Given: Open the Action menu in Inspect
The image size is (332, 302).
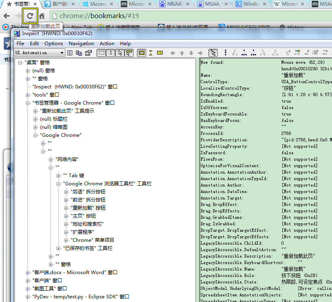Looking at the screenshot, I should click(107, 43).
